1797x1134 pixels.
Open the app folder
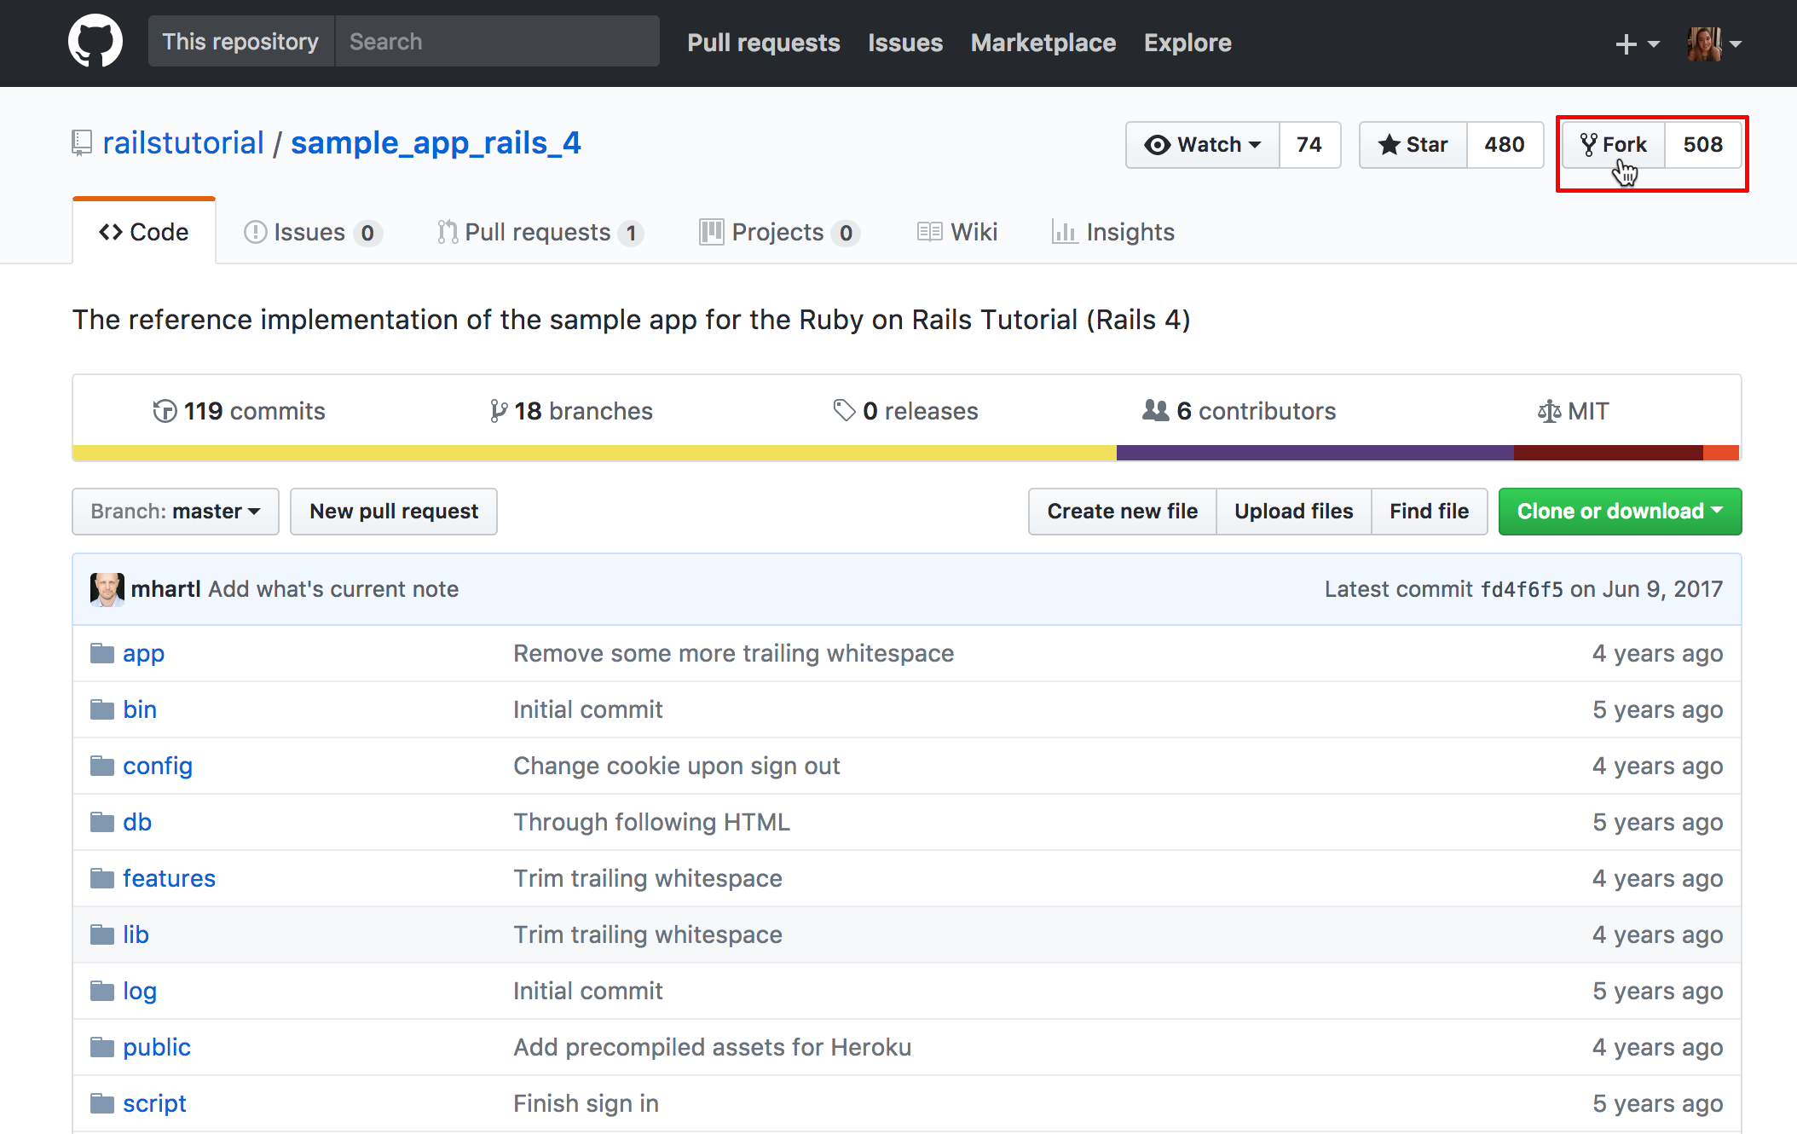pyautogui.click(x=143, y=654)
